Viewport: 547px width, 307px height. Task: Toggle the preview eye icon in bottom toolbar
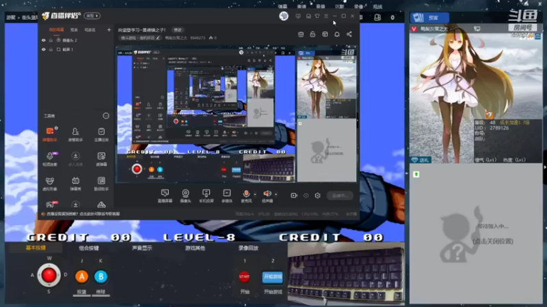coord(306,196)
